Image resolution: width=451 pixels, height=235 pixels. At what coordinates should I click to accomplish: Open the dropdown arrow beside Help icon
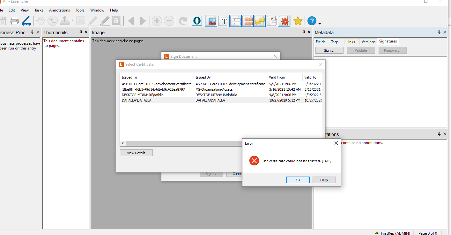click(319, 23)
